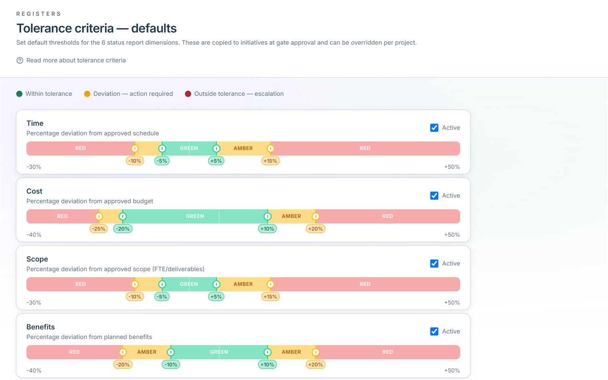The height and width of the screenshot is (380, 608).
Task: Grab the +15% slider handle on the Time bar
Action: [270, 148]
